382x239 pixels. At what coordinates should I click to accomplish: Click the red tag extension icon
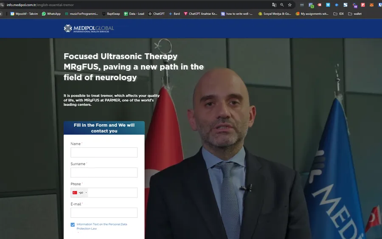(x=319, y=5)
